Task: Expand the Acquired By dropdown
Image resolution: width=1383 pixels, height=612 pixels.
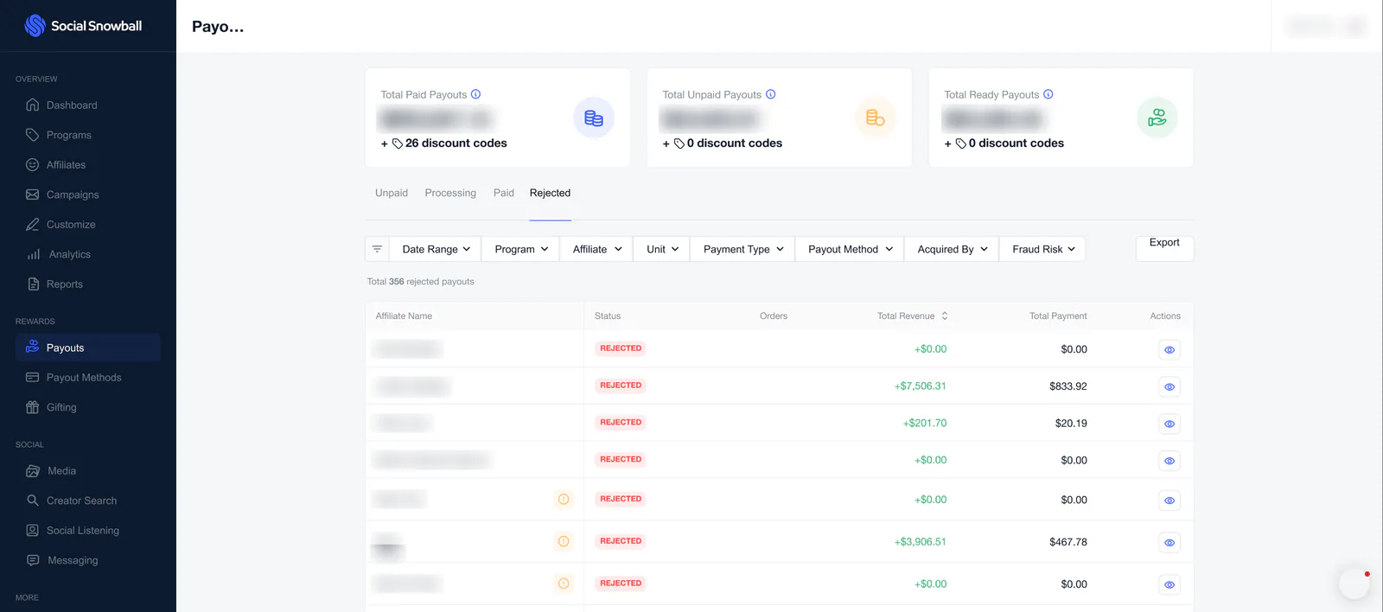Action: pyautogui.click(x=952, y=249)
